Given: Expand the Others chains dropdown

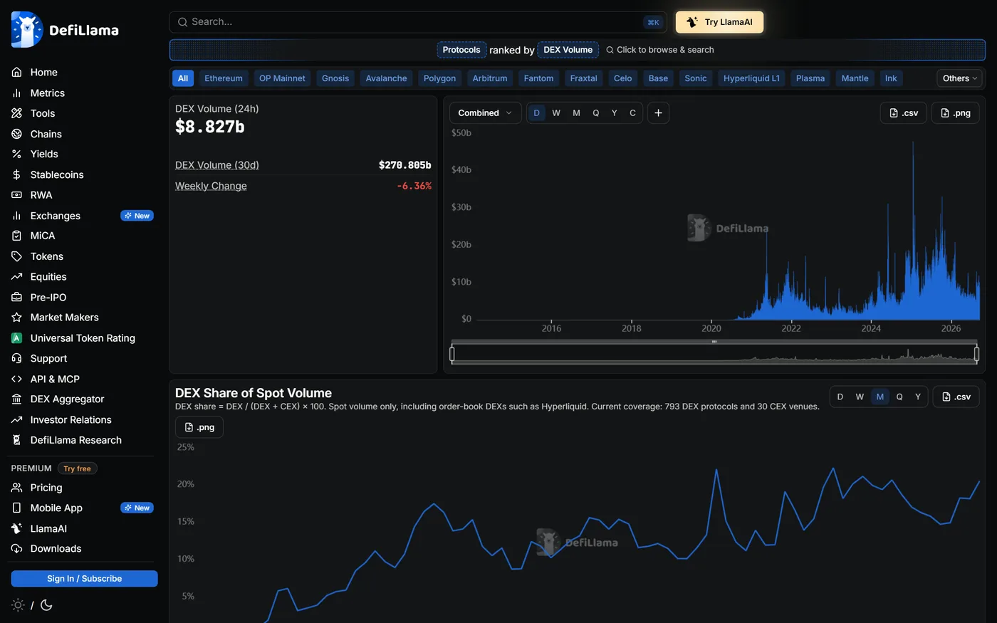Looking at the screenshot, I should coord(961,78).
